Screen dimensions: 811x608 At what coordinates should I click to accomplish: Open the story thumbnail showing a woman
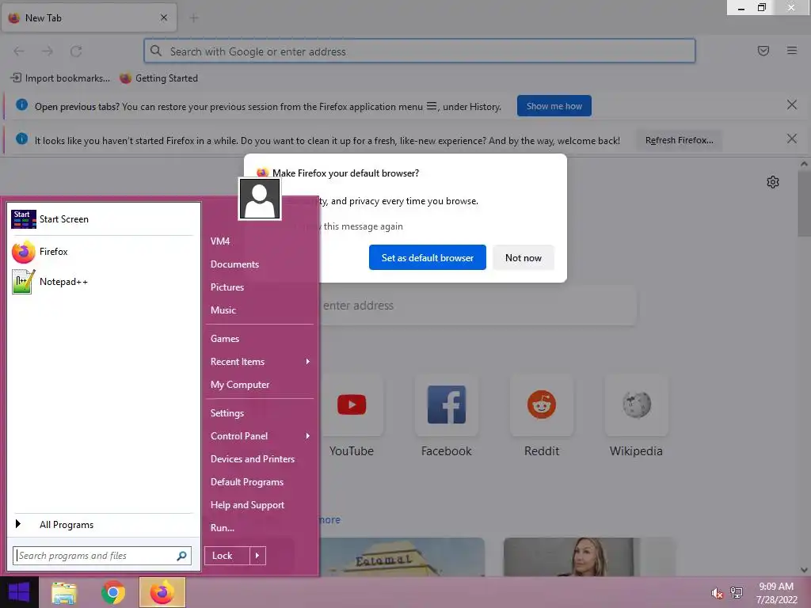click(x=589, y=557)
